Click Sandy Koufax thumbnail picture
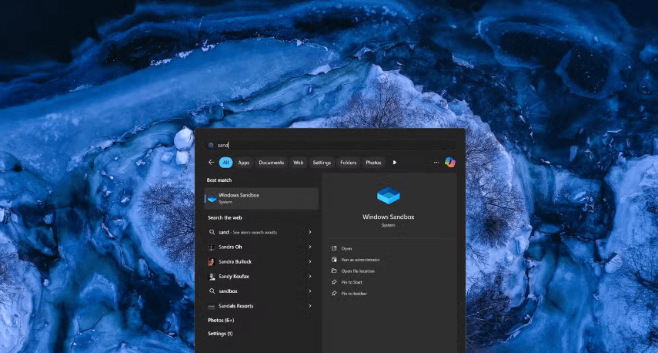658x353 pixels. [x=212, y=277]
